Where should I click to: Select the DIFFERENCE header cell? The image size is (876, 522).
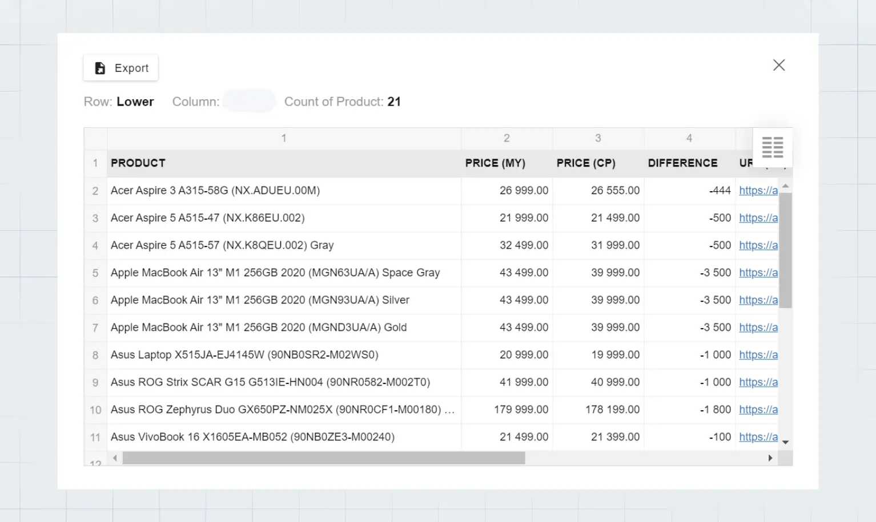(689, 163)
